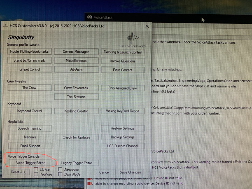Screen dimensions: 252x189
Task: Open the Manuals
Action: [30, 137]
